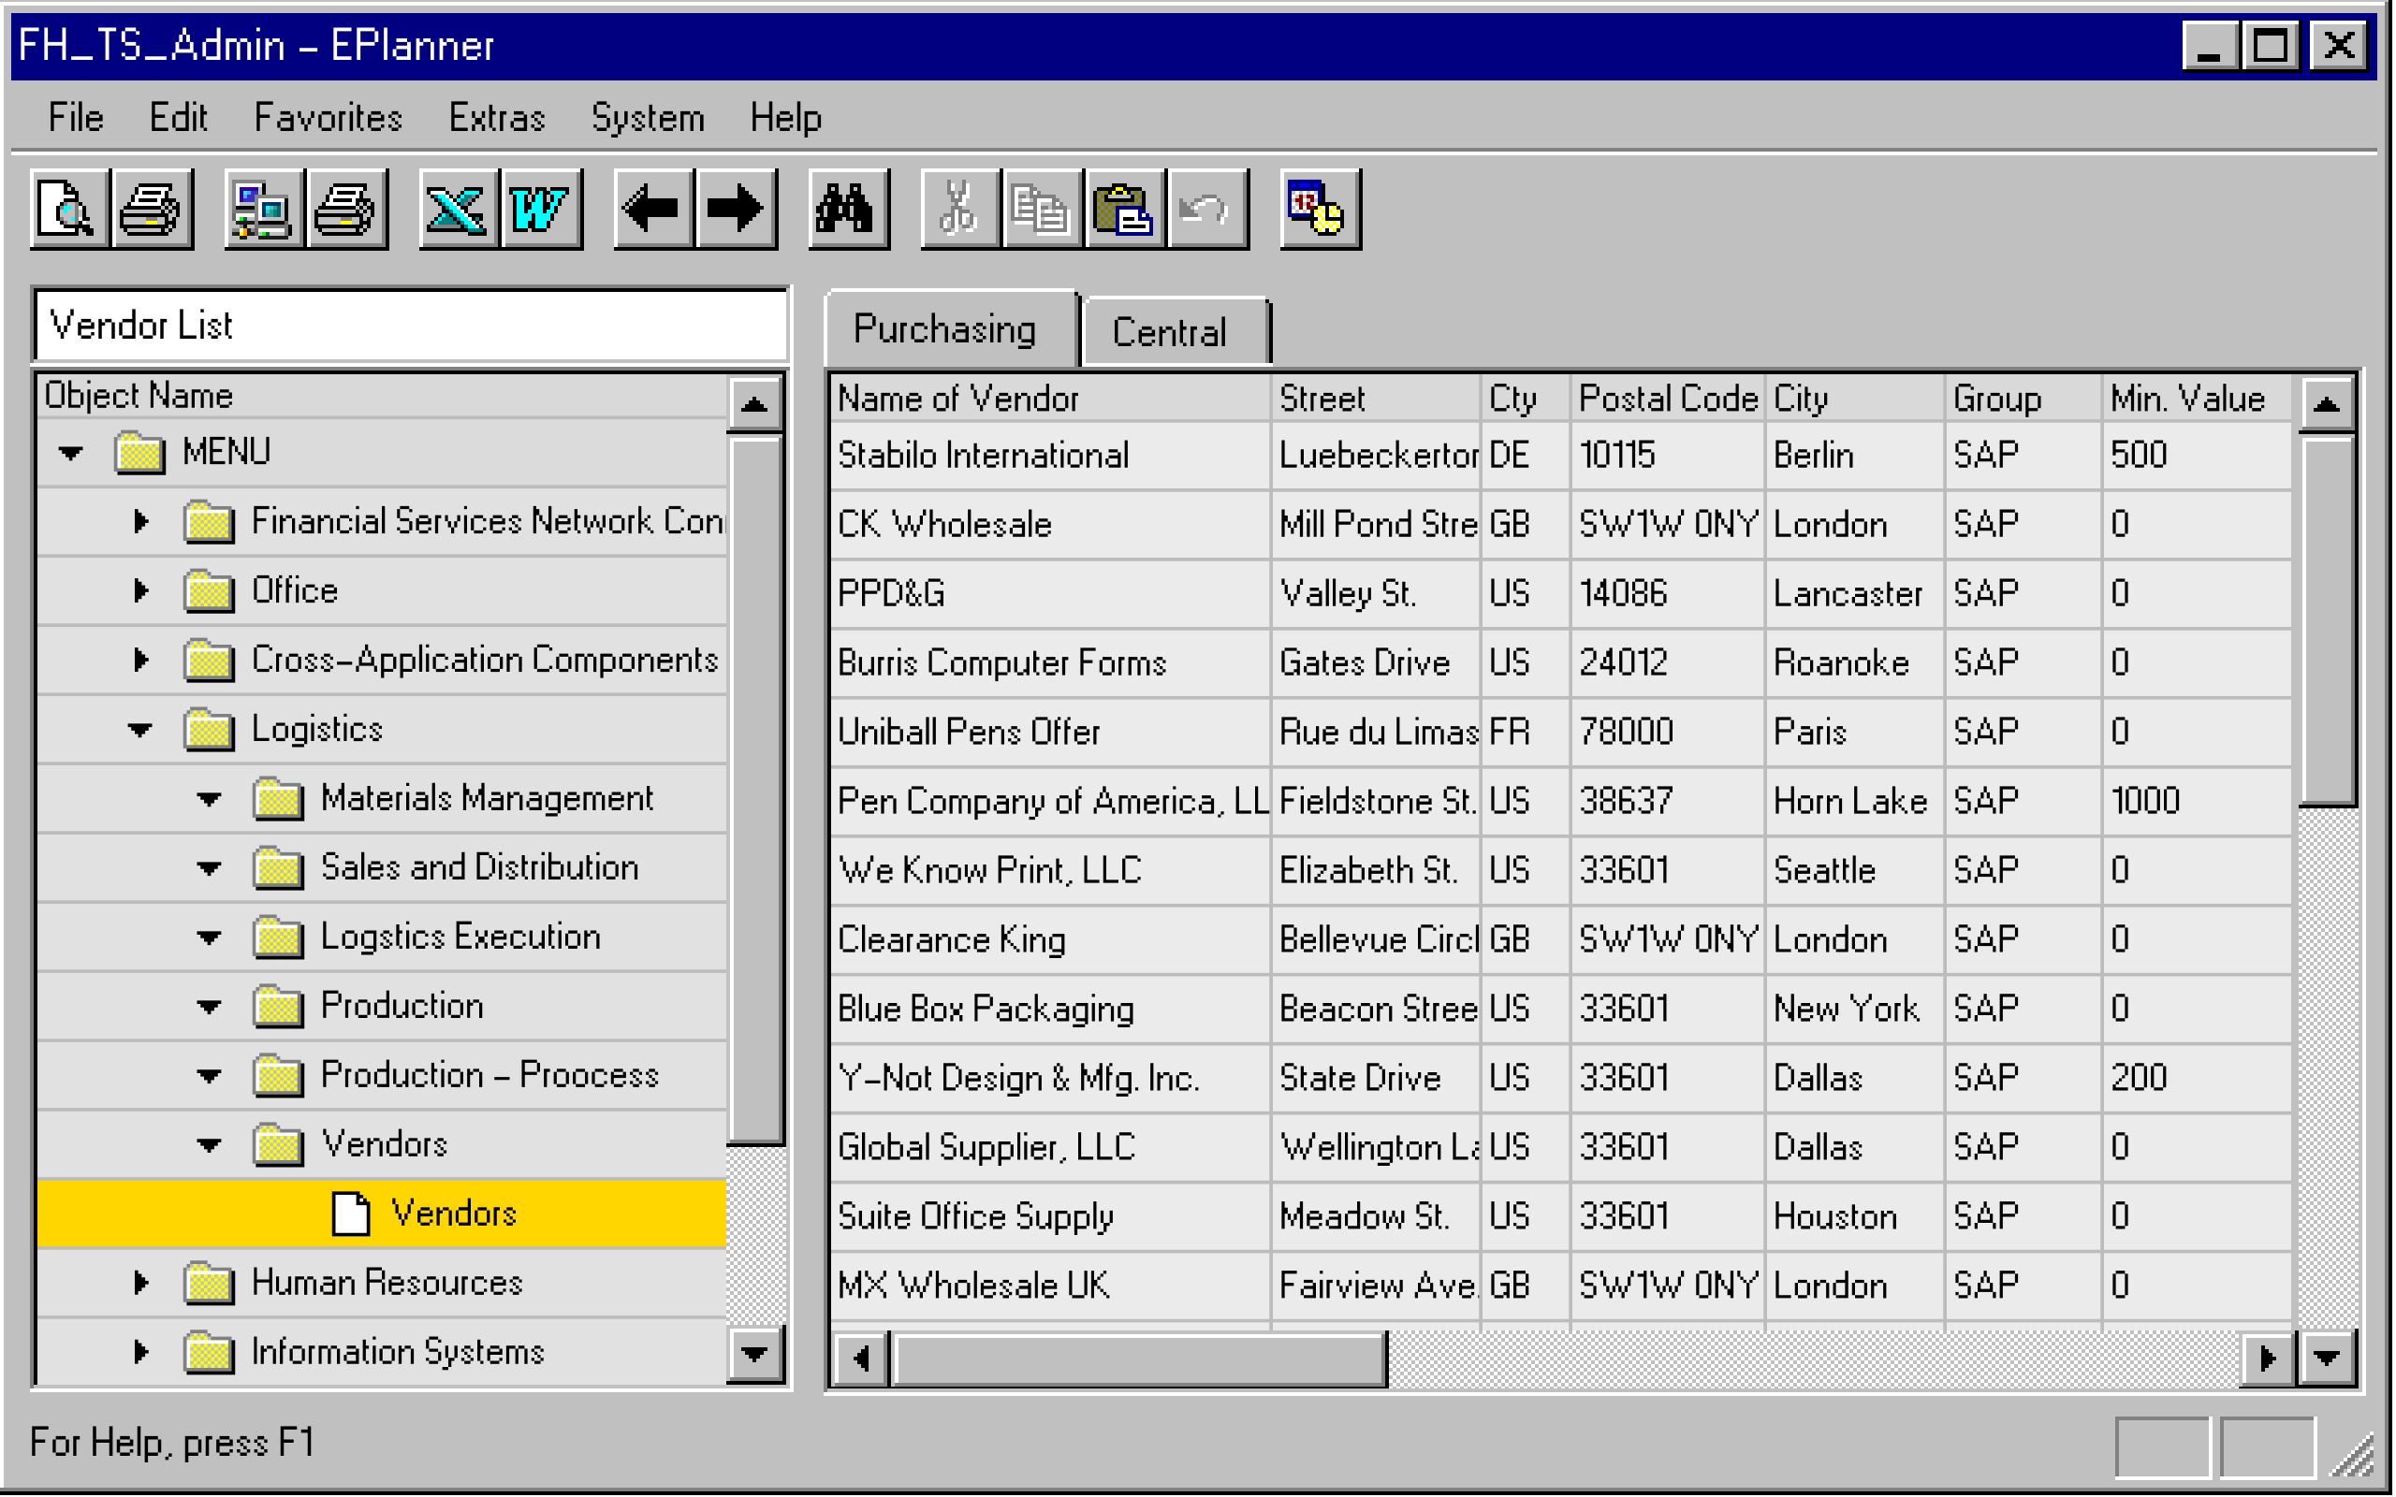Collapse the Logistics folder arrow
This screenshot has width=2396, height=1497.
click(x=140, y=730)
